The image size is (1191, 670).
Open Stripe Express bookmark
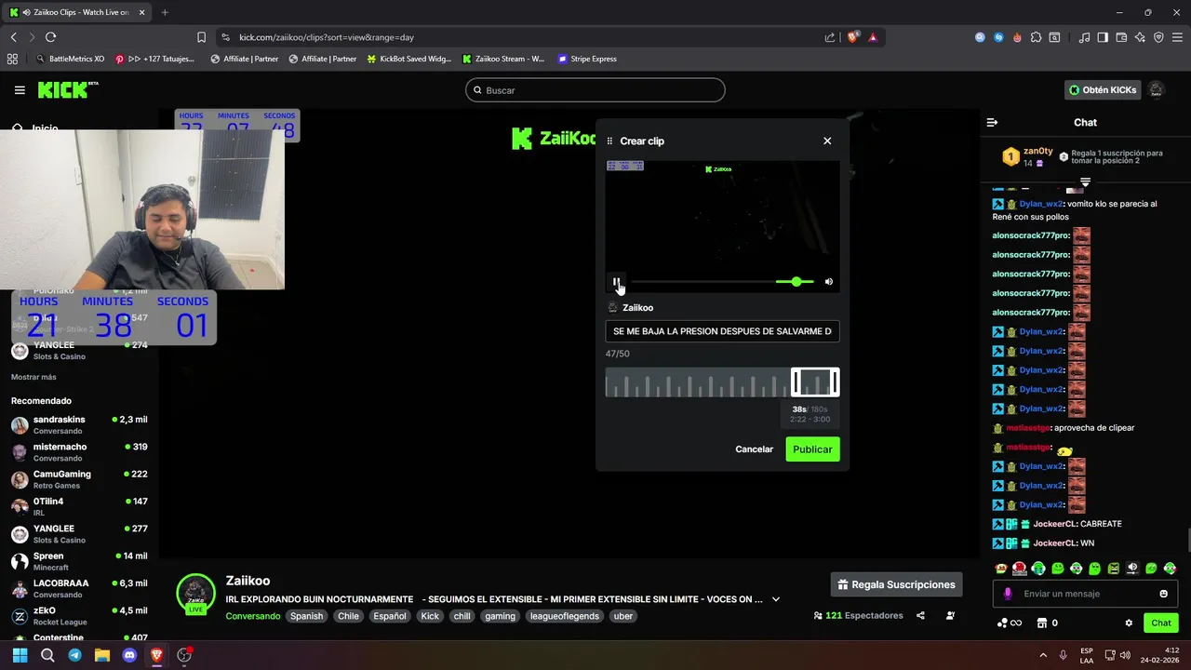click(x=587, y=59)
